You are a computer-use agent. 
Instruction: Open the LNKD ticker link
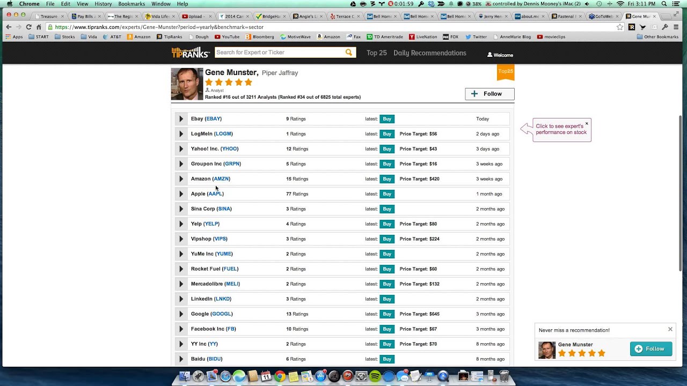223,299
